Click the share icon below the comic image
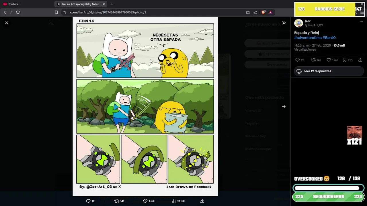 point(202,201)
